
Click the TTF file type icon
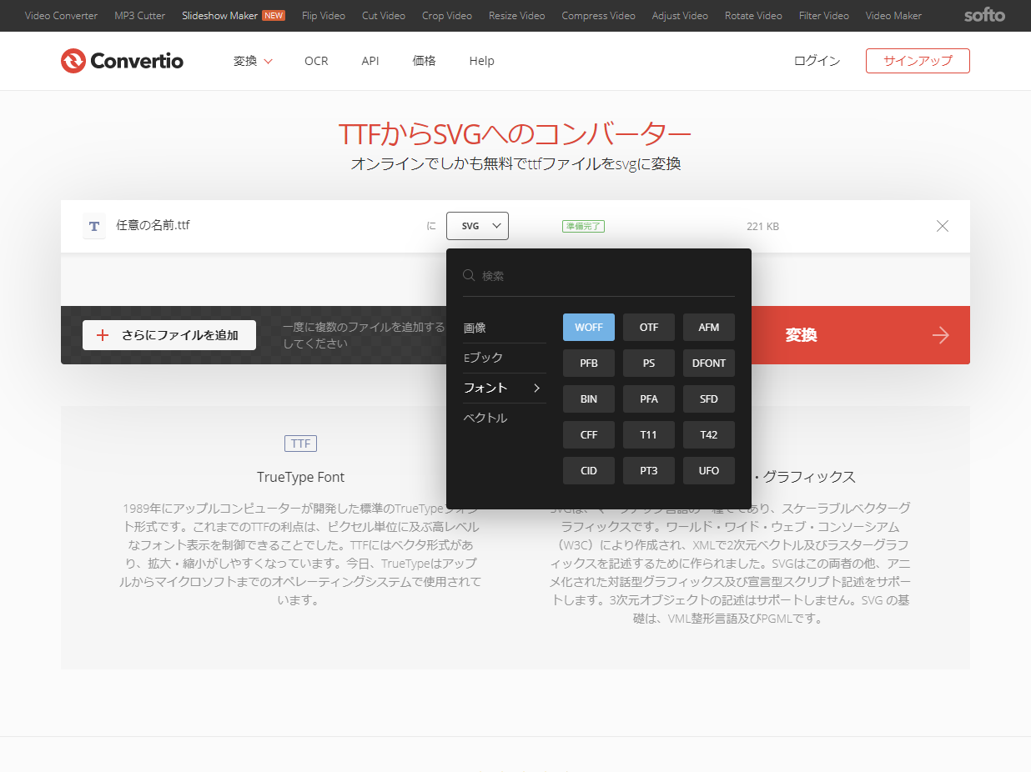pos(94,226)
